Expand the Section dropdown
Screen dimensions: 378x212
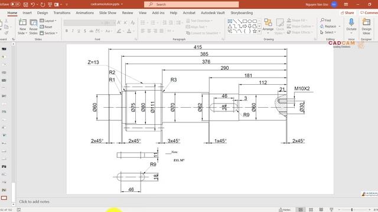coord(48,33)
